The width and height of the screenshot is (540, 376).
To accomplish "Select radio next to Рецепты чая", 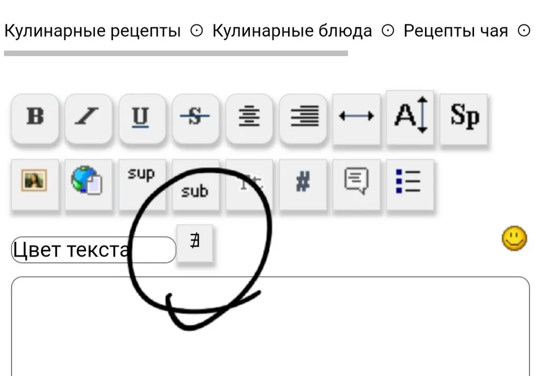I will 525,31.
